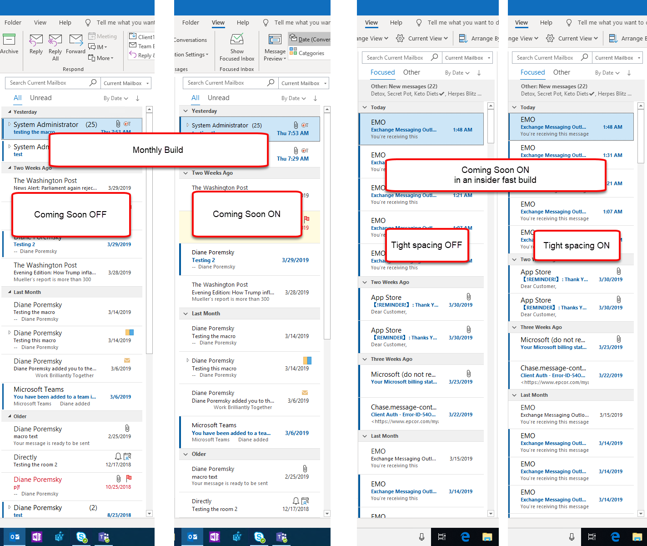Open the Show Focused Inbox icon

pos(237,39)
